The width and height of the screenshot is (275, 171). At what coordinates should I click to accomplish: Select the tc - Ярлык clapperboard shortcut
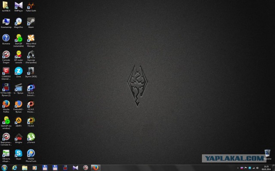coord(18,88)
